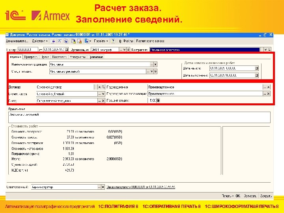
Task: Open calendar icon beside the document date field
Action: tap(67, 49)
